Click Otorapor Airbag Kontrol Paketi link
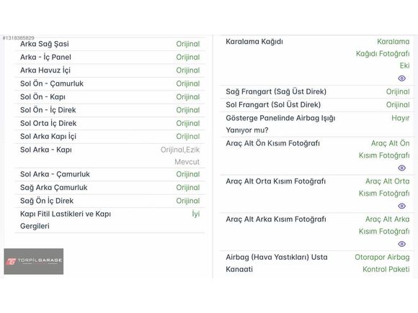418x313 pixels. 382,263
